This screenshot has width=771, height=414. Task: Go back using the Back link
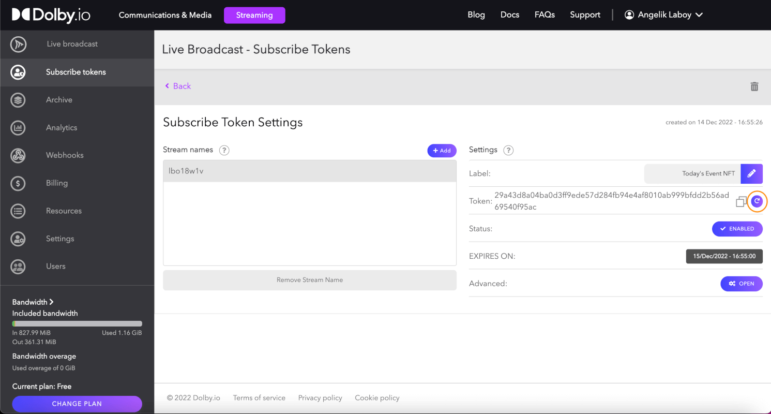coord(178,86)
